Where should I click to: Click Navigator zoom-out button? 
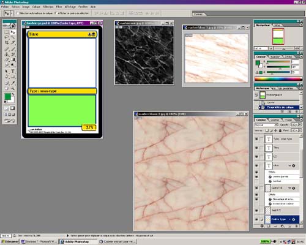pos(271,48)
